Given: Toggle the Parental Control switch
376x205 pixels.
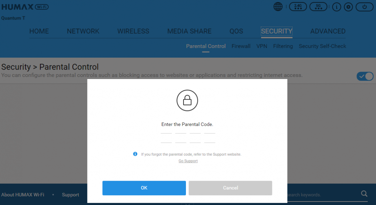Looking at the screenshot, I should pyautogui.click(x=365, y=77).
